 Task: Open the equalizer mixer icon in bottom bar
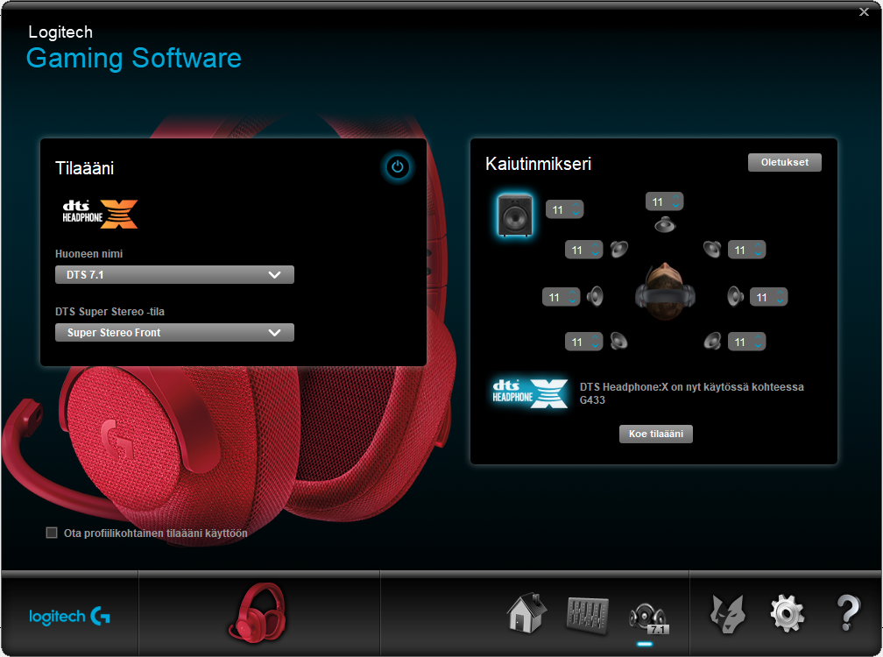coord(587,615)
